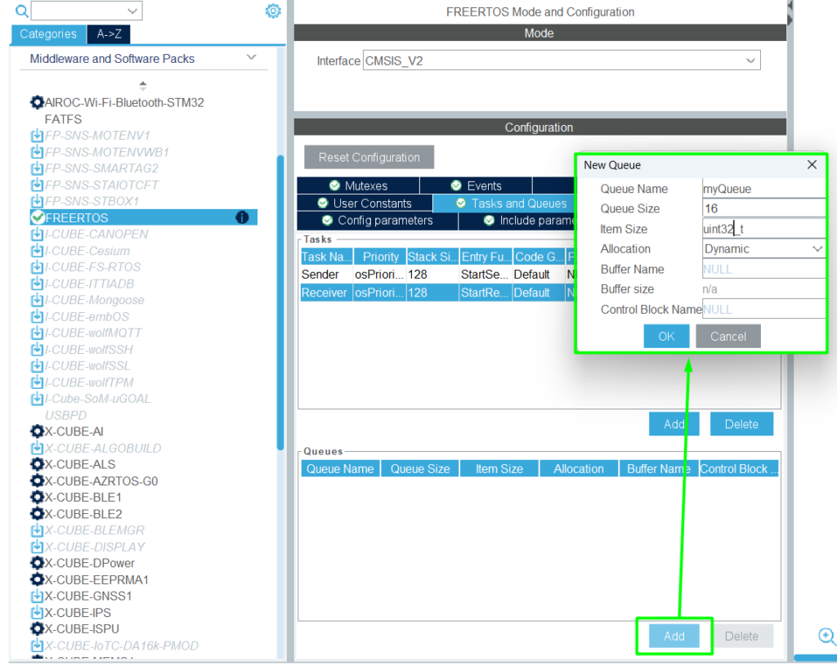837x666 pixels.
Task: Click the FREERTOS info icon
Action: pos(242,217)
